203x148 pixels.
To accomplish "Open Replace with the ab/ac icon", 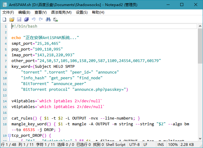I will coord(56,19).
